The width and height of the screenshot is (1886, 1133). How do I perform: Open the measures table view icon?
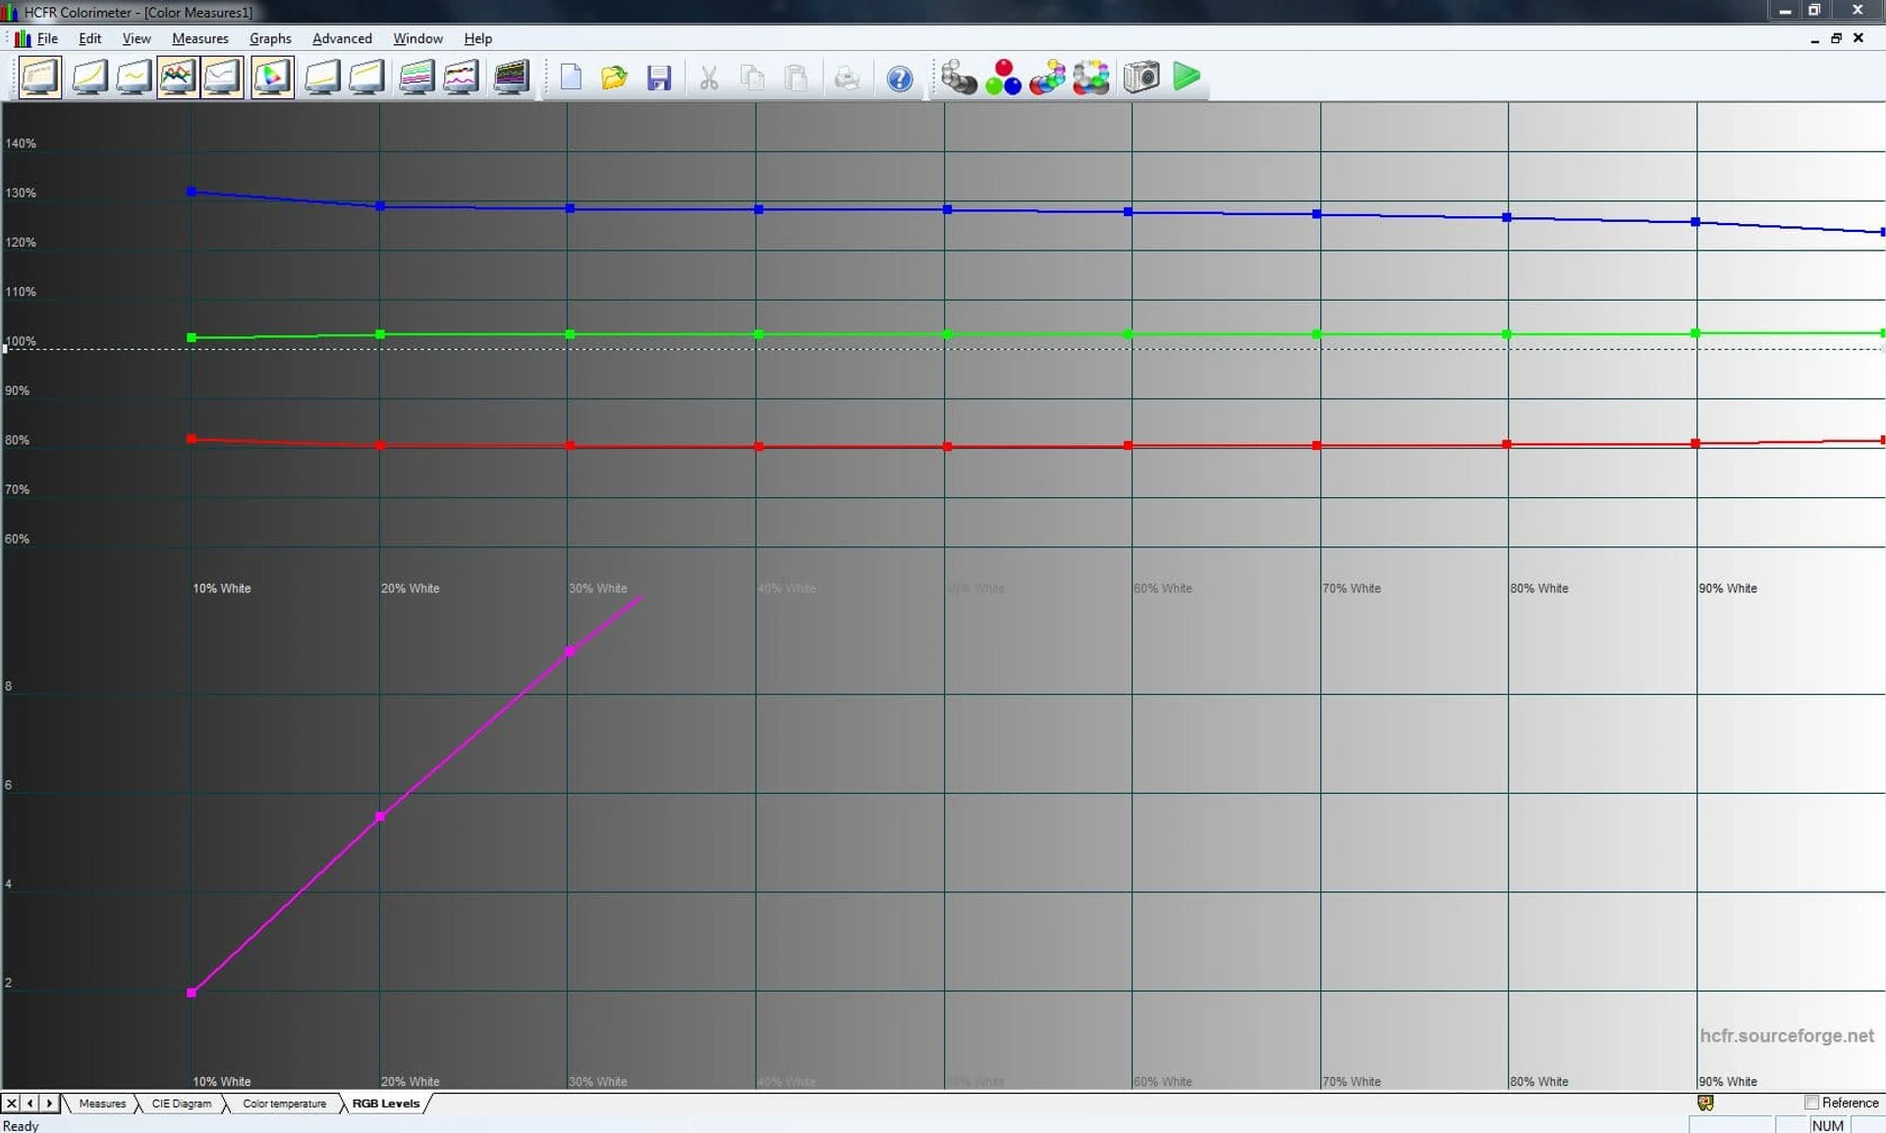[x=40, y=77]
